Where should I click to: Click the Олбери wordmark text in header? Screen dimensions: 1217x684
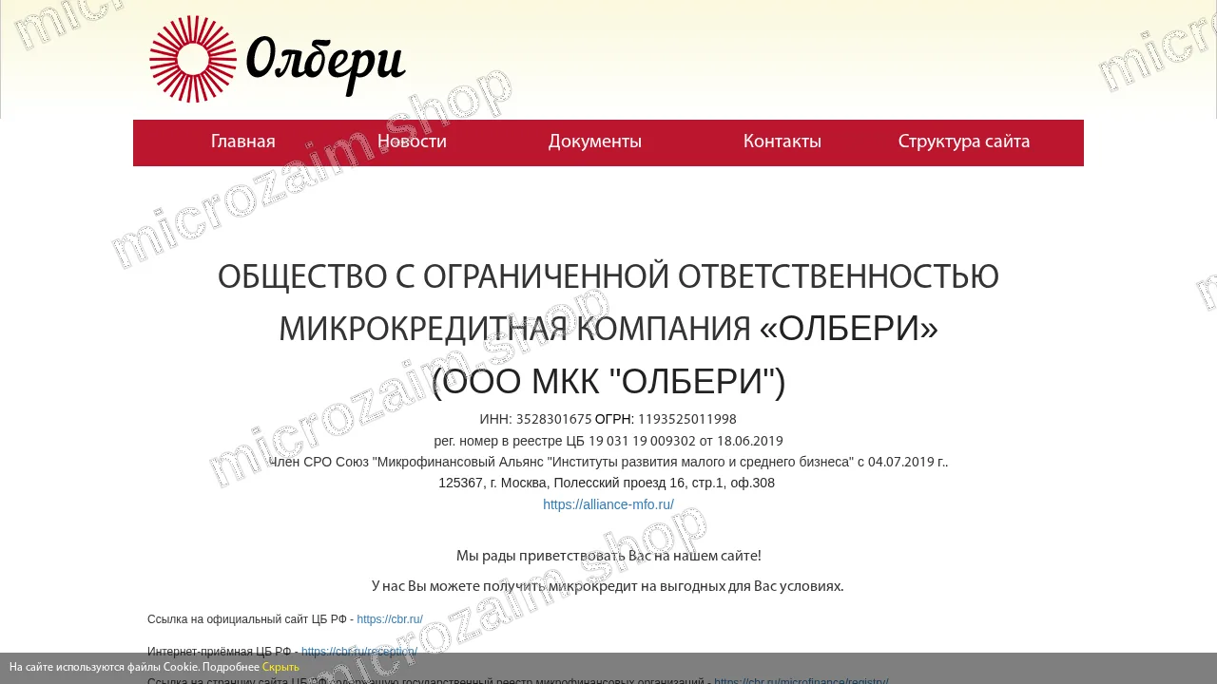pos(326,65)
